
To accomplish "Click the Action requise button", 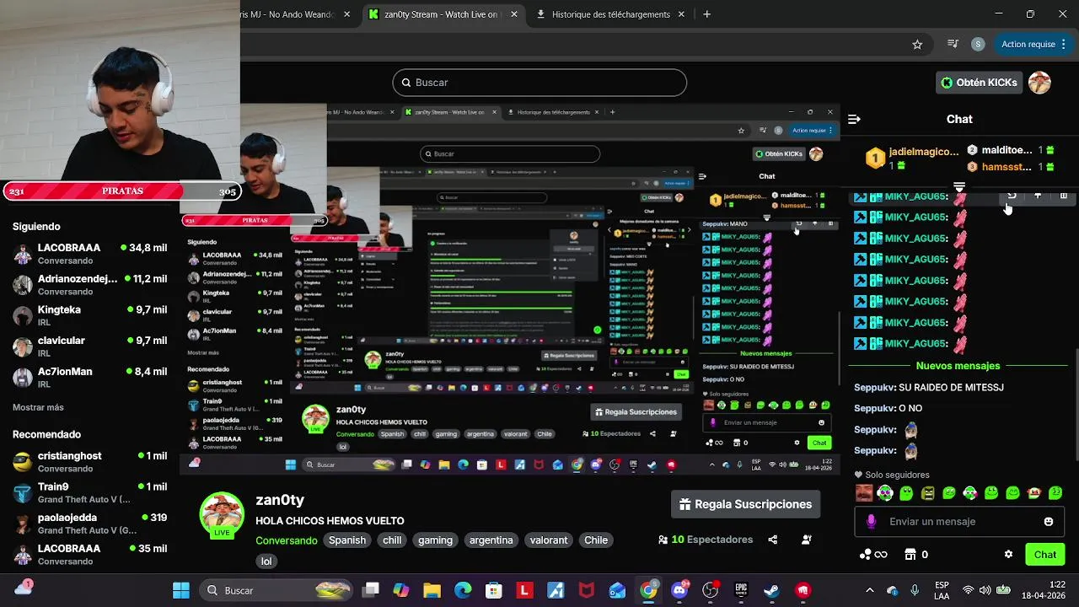I will (1034, 44).
